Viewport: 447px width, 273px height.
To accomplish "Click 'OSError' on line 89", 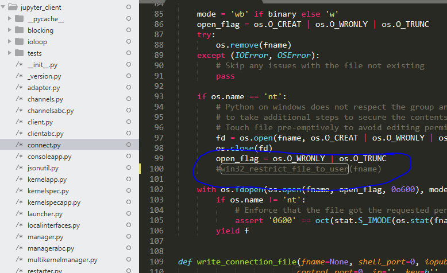I will tap(294, 55).
